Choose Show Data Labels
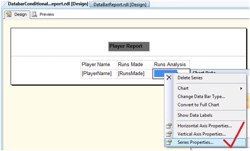250x151 pixels. click(205, 115)
